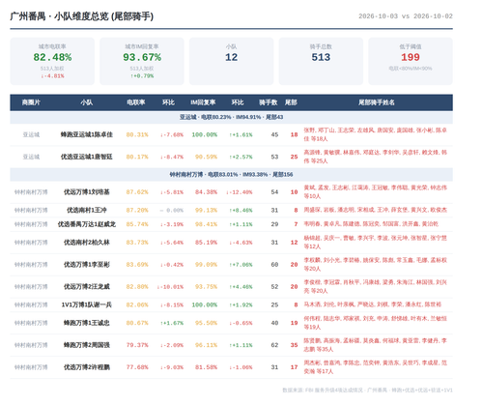Click the 87.62% 电联率 cell
This screenshot has width=483, height=405.
coord(137,192)
